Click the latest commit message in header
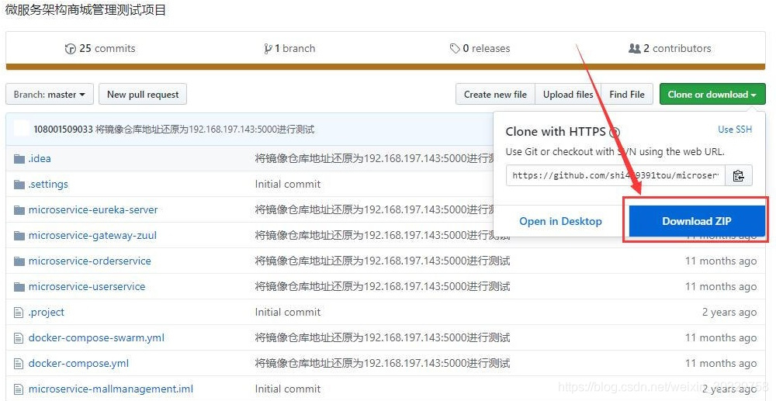The image size is (776, 401). [x=205, y=130]
